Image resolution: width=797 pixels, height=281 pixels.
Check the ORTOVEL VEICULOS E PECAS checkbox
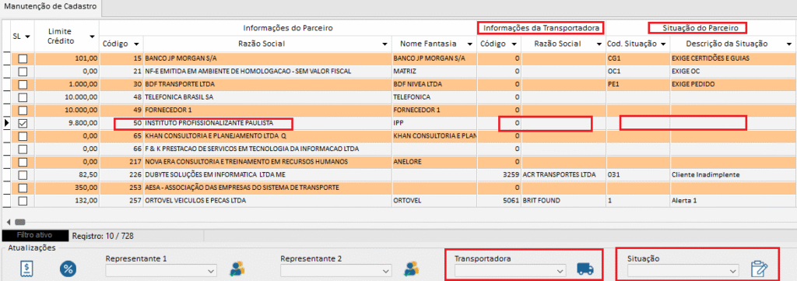(23, 201)
